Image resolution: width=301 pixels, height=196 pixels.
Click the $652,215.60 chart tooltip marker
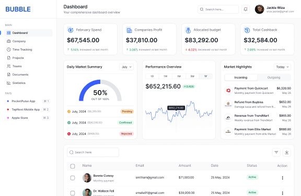coord(176,108)
